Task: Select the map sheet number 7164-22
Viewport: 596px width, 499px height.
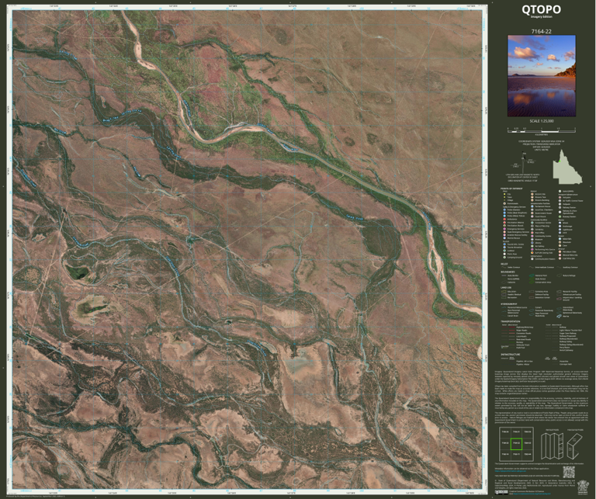Action: click(541, 32)
